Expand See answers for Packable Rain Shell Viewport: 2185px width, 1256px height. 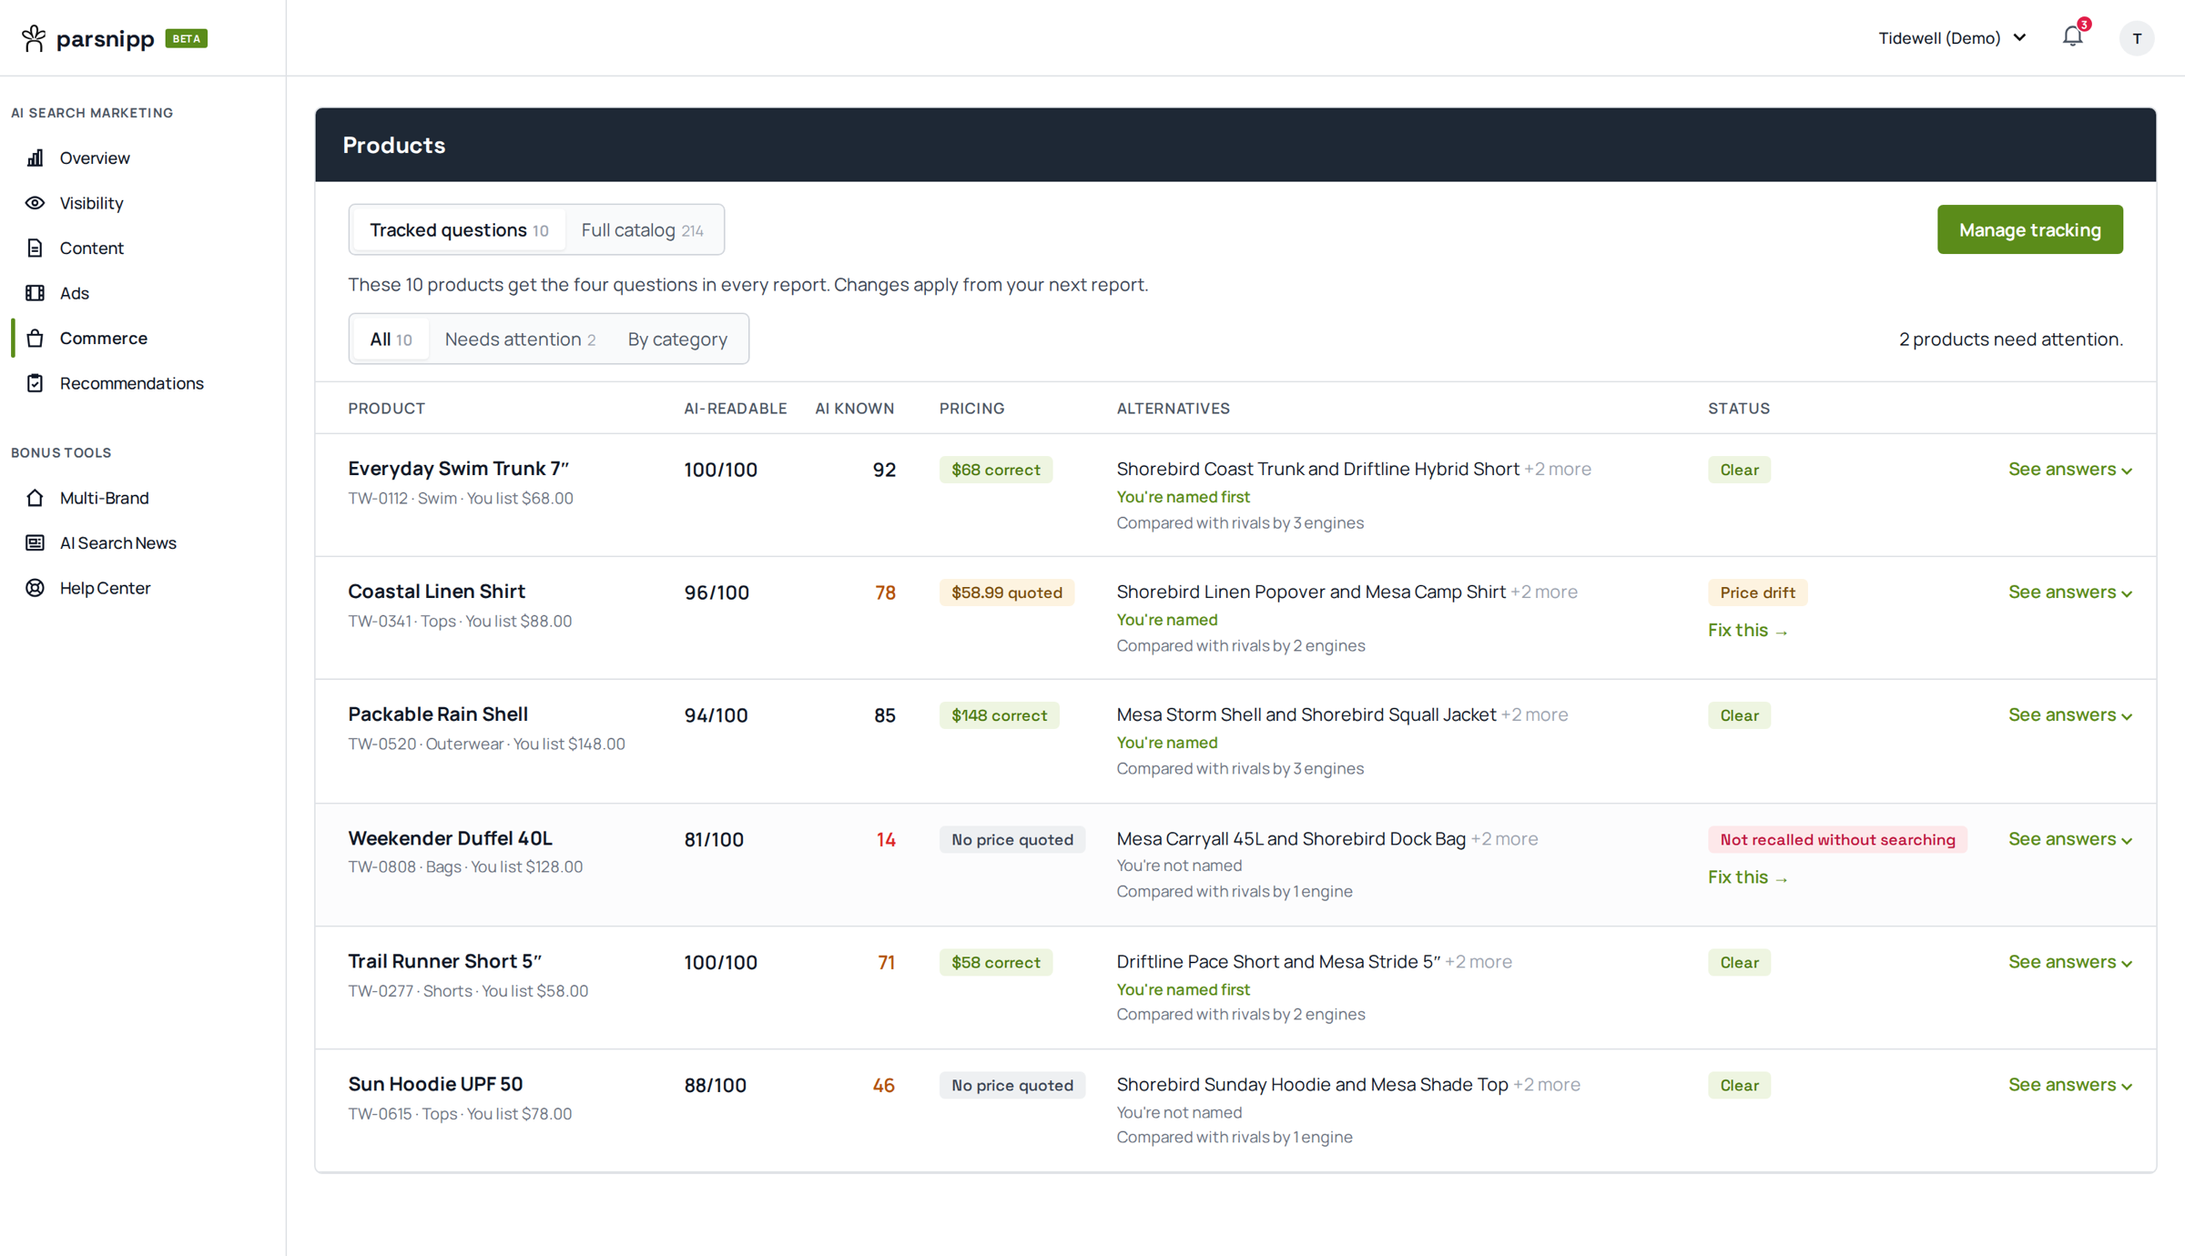click(2069, 714)
